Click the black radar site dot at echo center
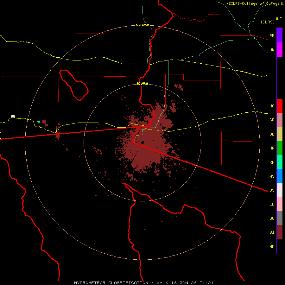This screenshot has height=285, width=285. [142, 142]
